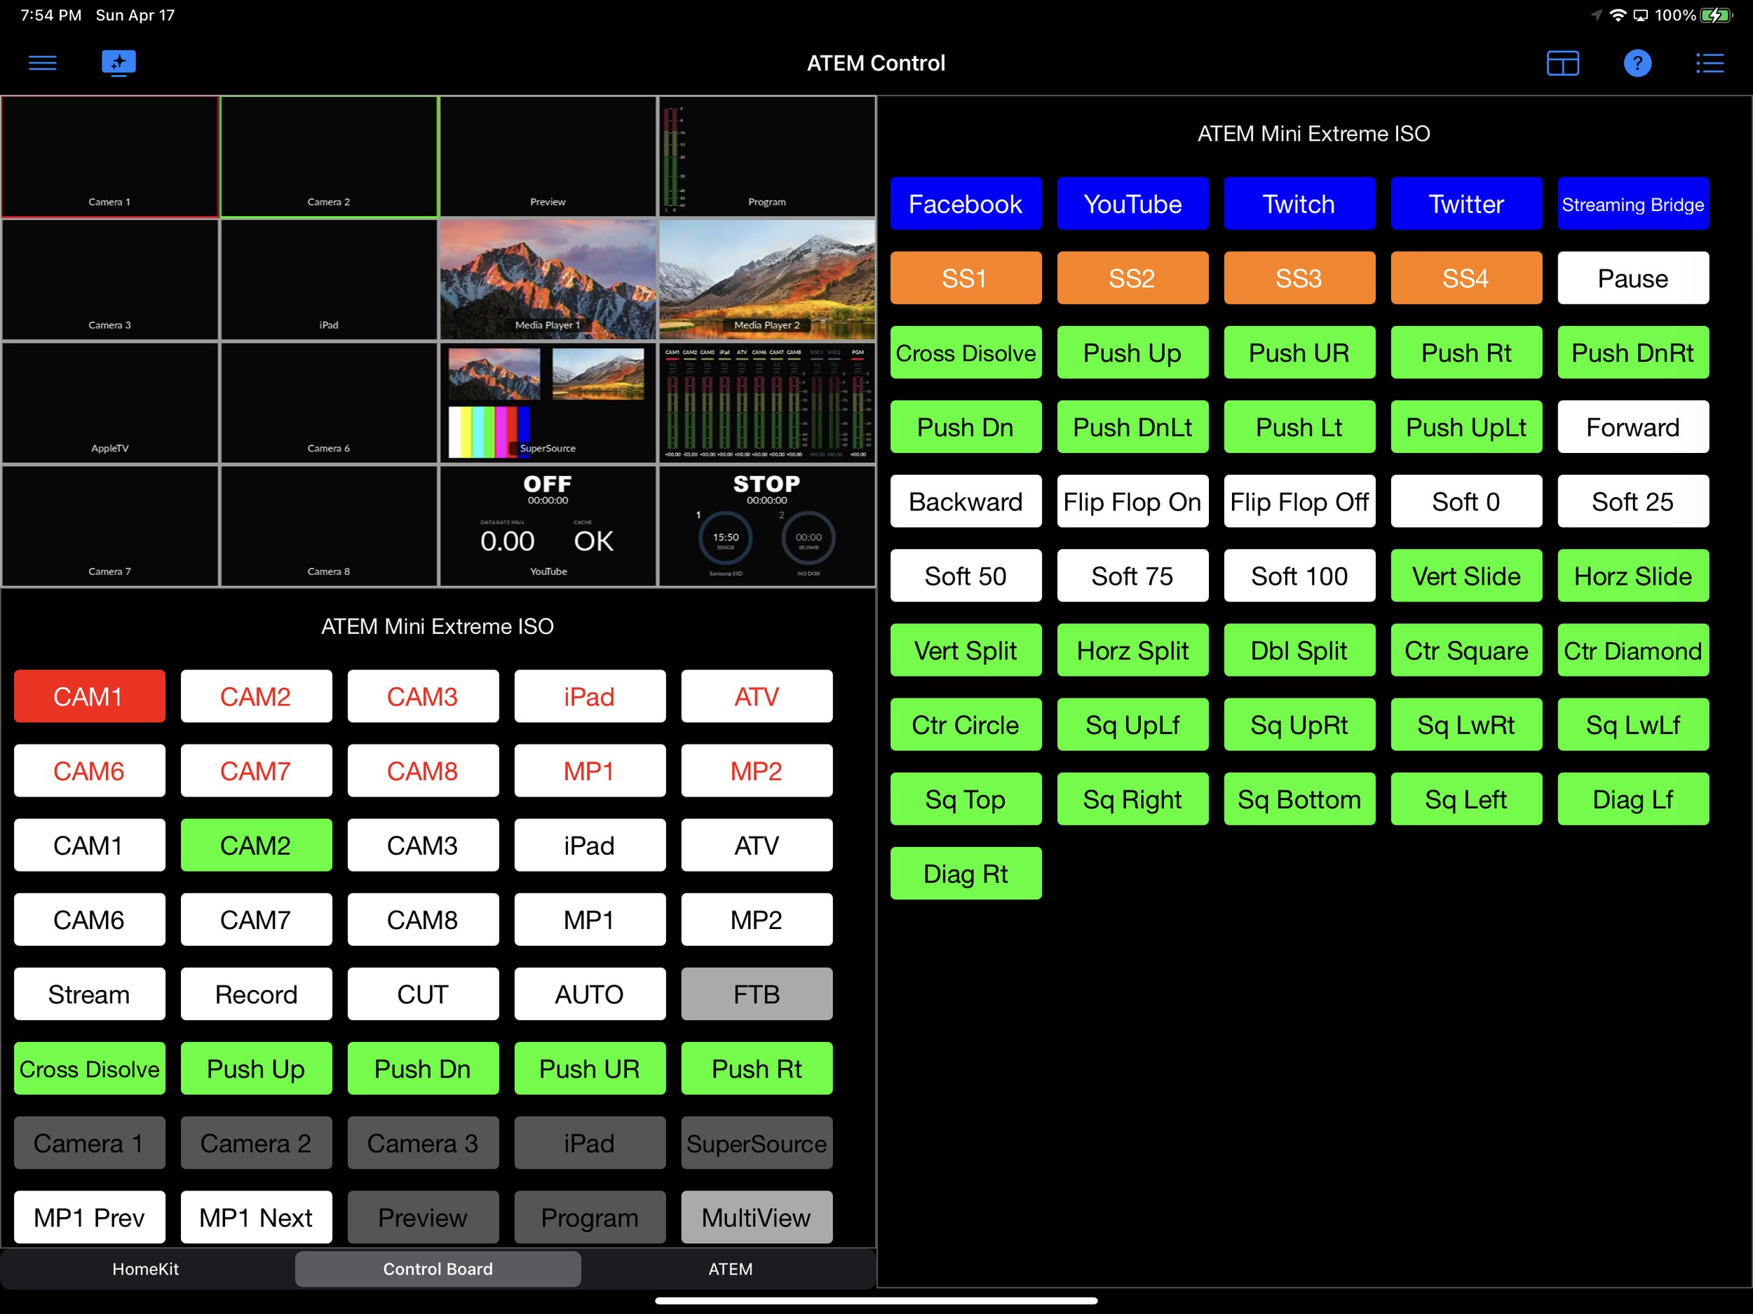Viewport: 1753px width, 1314px height.
Task: Switch to the ATEM tab
Action: click(730, 1269)
